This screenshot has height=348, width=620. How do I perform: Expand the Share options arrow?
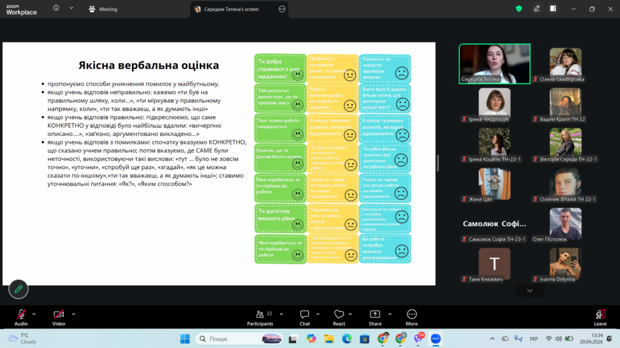(389, 314)
